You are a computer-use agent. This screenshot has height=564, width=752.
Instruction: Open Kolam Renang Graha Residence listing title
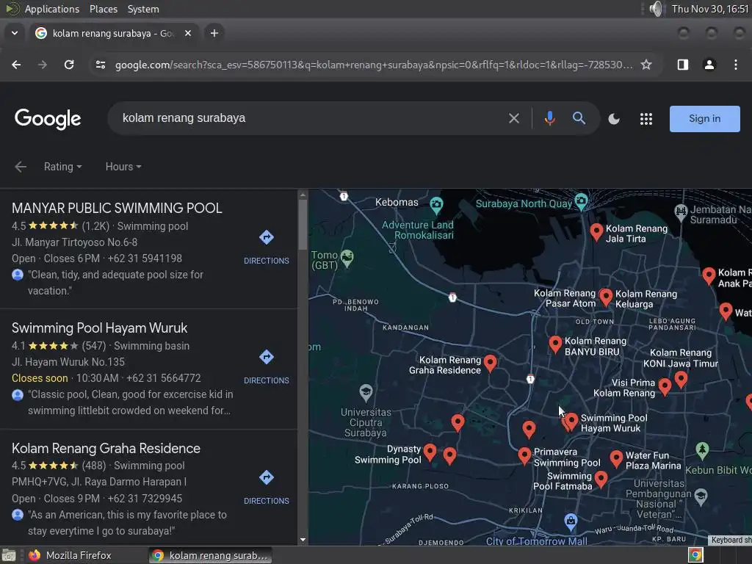106,449
